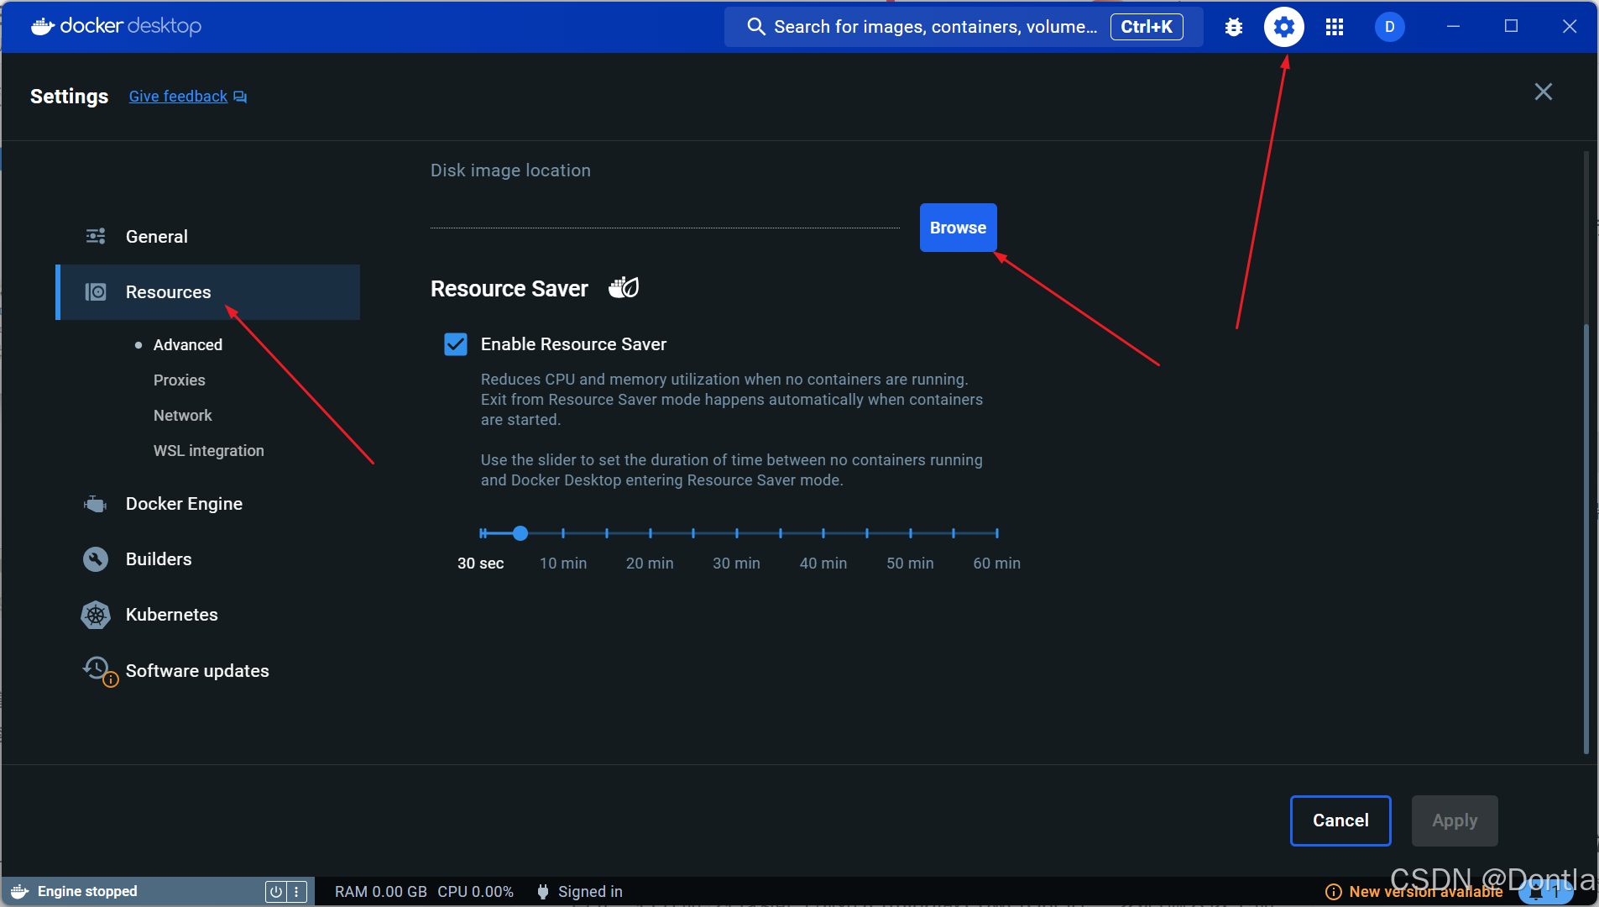Select the WSL integration sub-item
This screenshot has width=1599, height=907.
[x=208, y=451]
